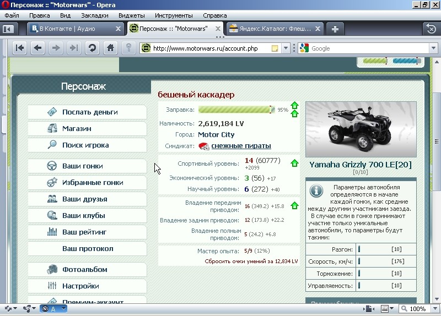Close the Яндекс.Каталог tab

pyautogui.click(x=318, y=29)
